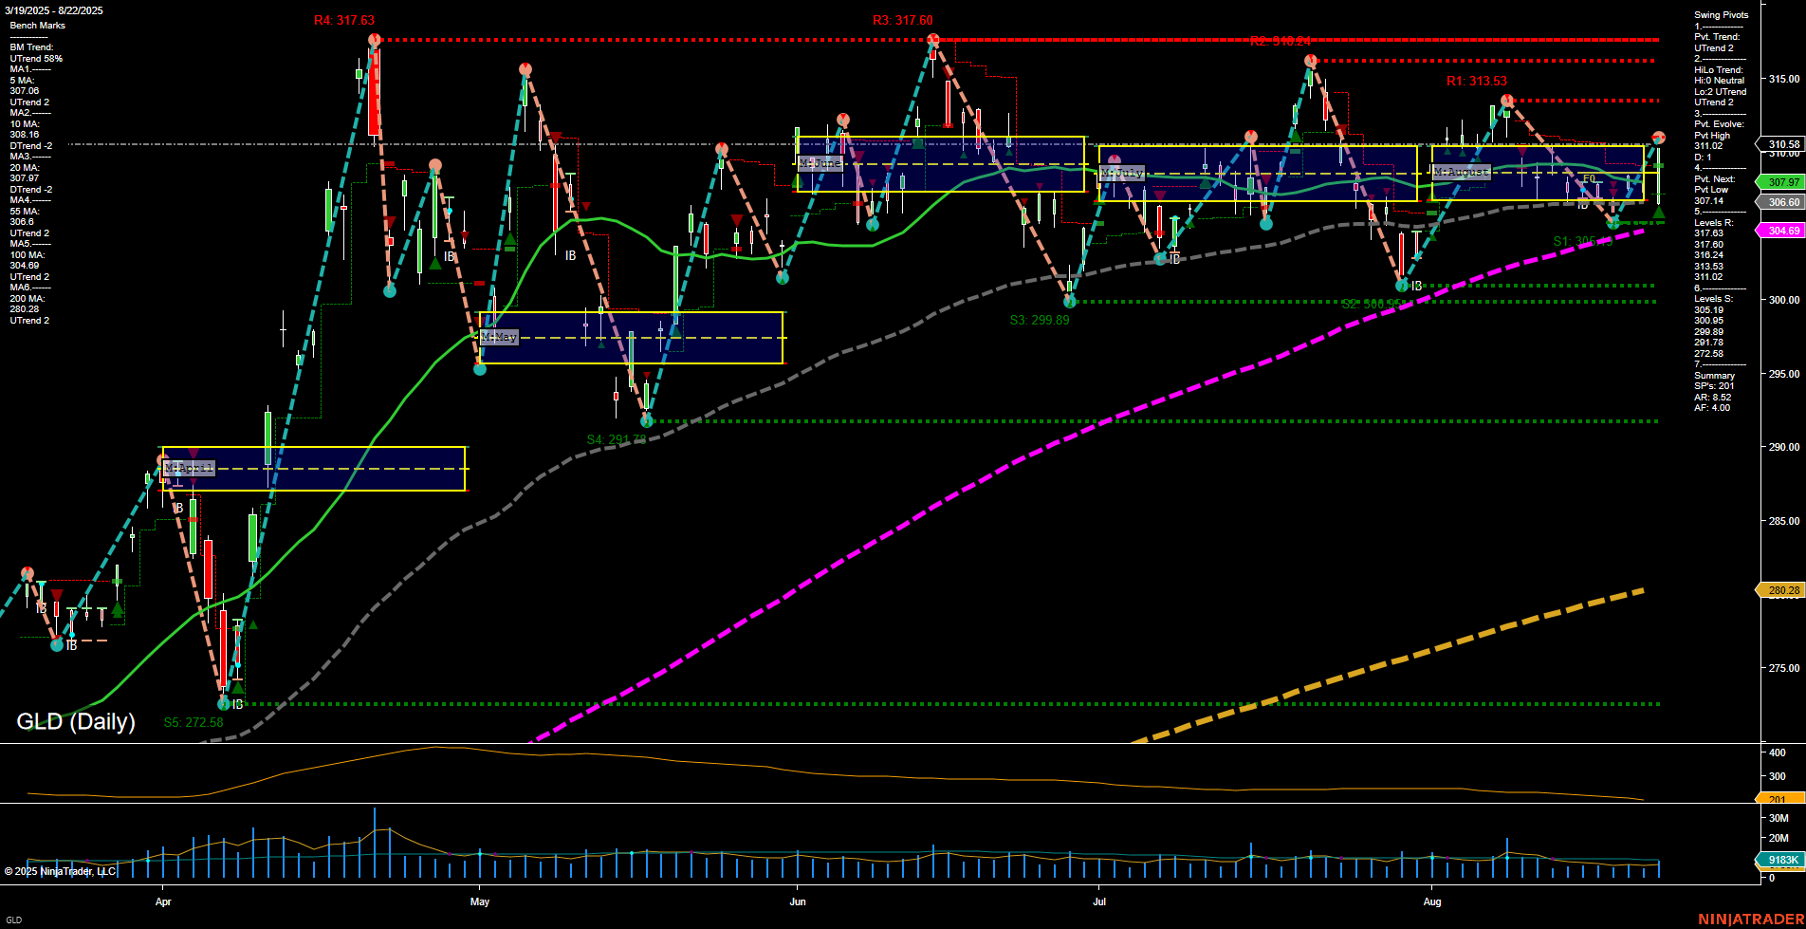
Task: Select the M-June monthly range label
Action: pyautogui.click(x=821, y=163)
